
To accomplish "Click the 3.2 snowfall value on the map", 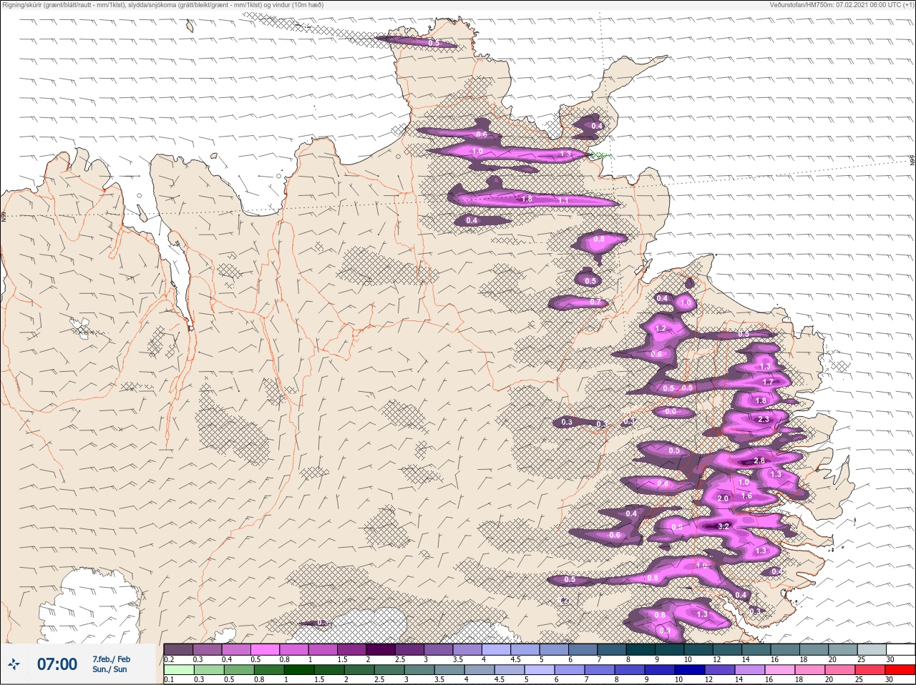I will tap(723, 526).
